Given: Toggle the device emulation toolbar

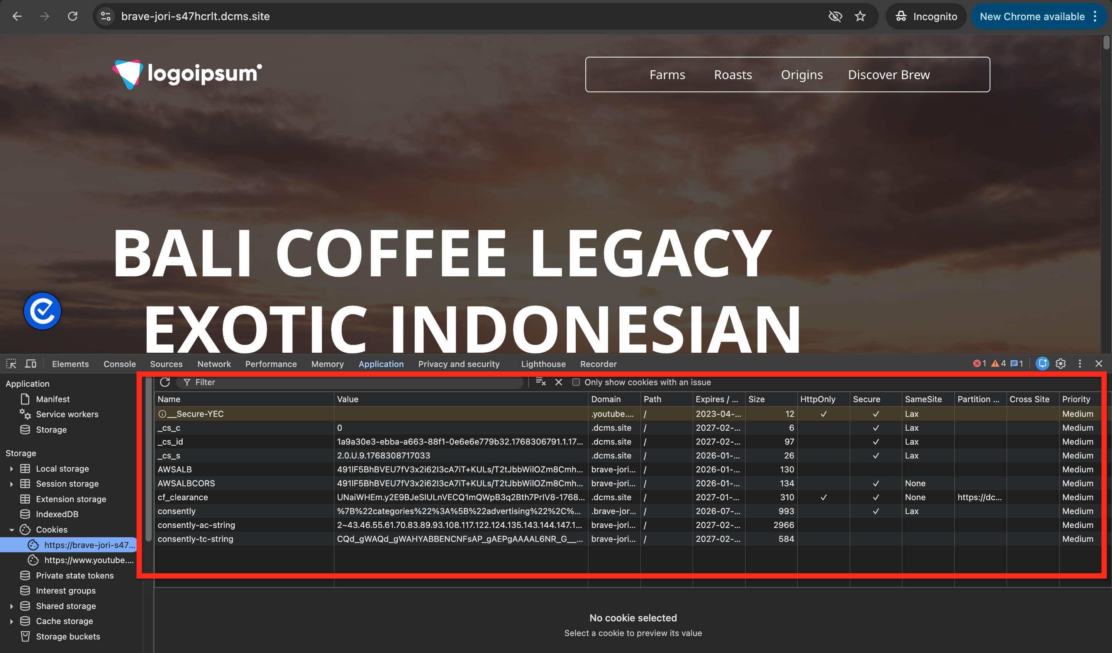Looking at the screenshot, I should pos(30,364).
